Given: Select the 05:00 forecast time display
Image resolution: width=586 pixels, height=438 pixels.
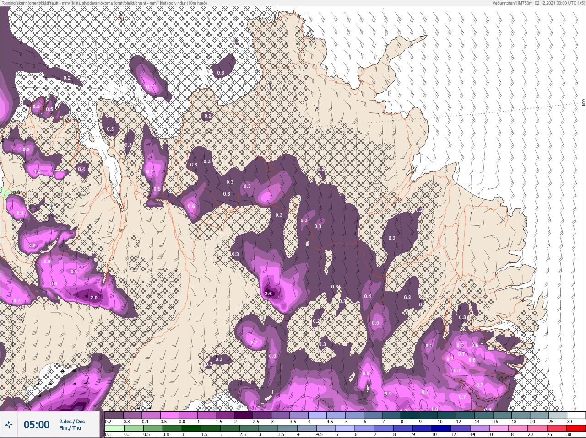Looking at the screenshot, I should pos(37,425).
